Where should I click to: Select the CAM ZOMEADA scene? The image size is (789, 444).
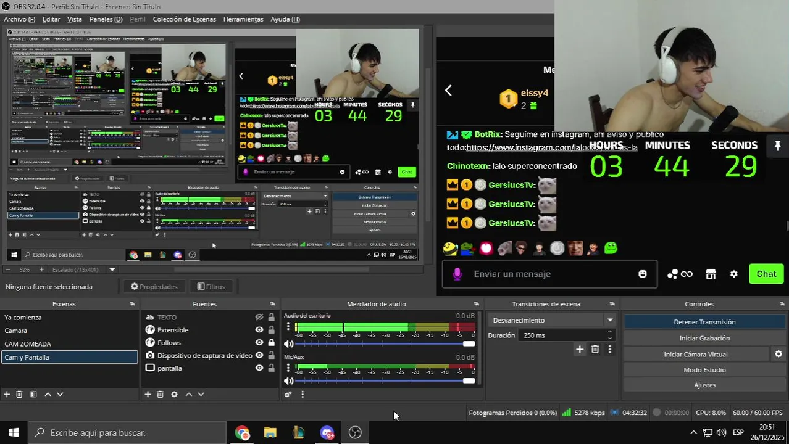click(x=69, y=343)
